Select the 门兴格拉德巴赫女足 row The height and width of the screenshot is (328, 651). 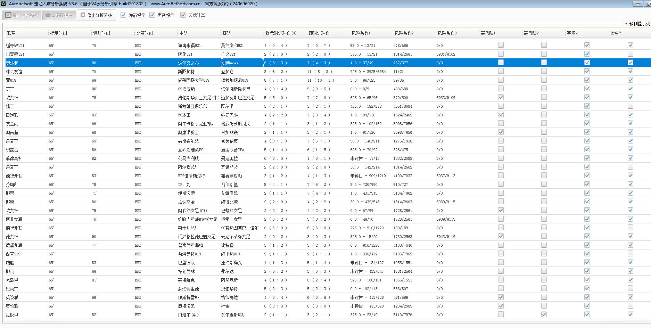[x=197, y=237]
